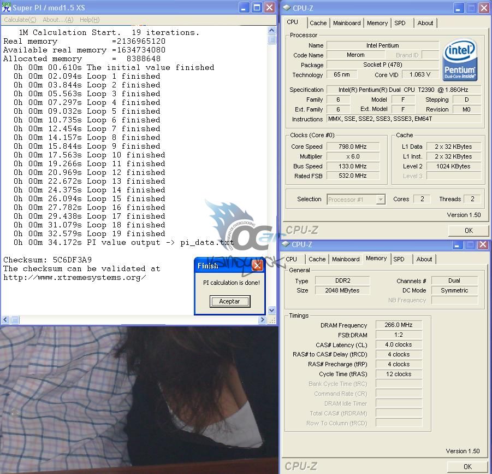Click the Instructions field listing MMX, SSE

(x=404, y=119)
